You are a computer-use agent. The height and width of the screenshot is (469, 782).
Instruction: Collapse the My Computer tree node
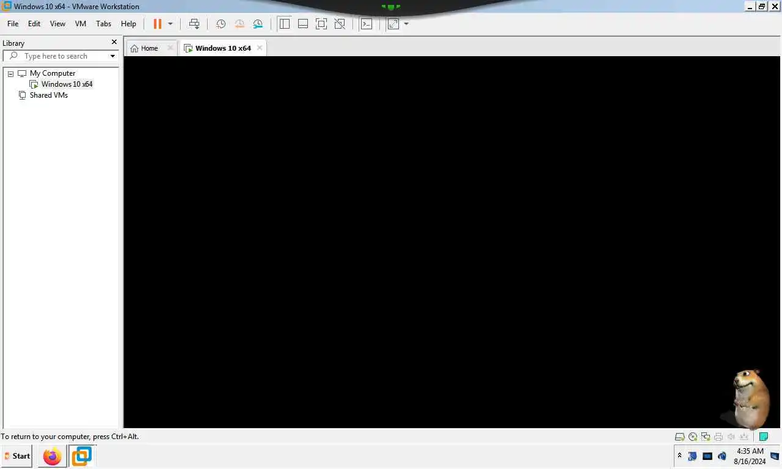click(10, 73)
